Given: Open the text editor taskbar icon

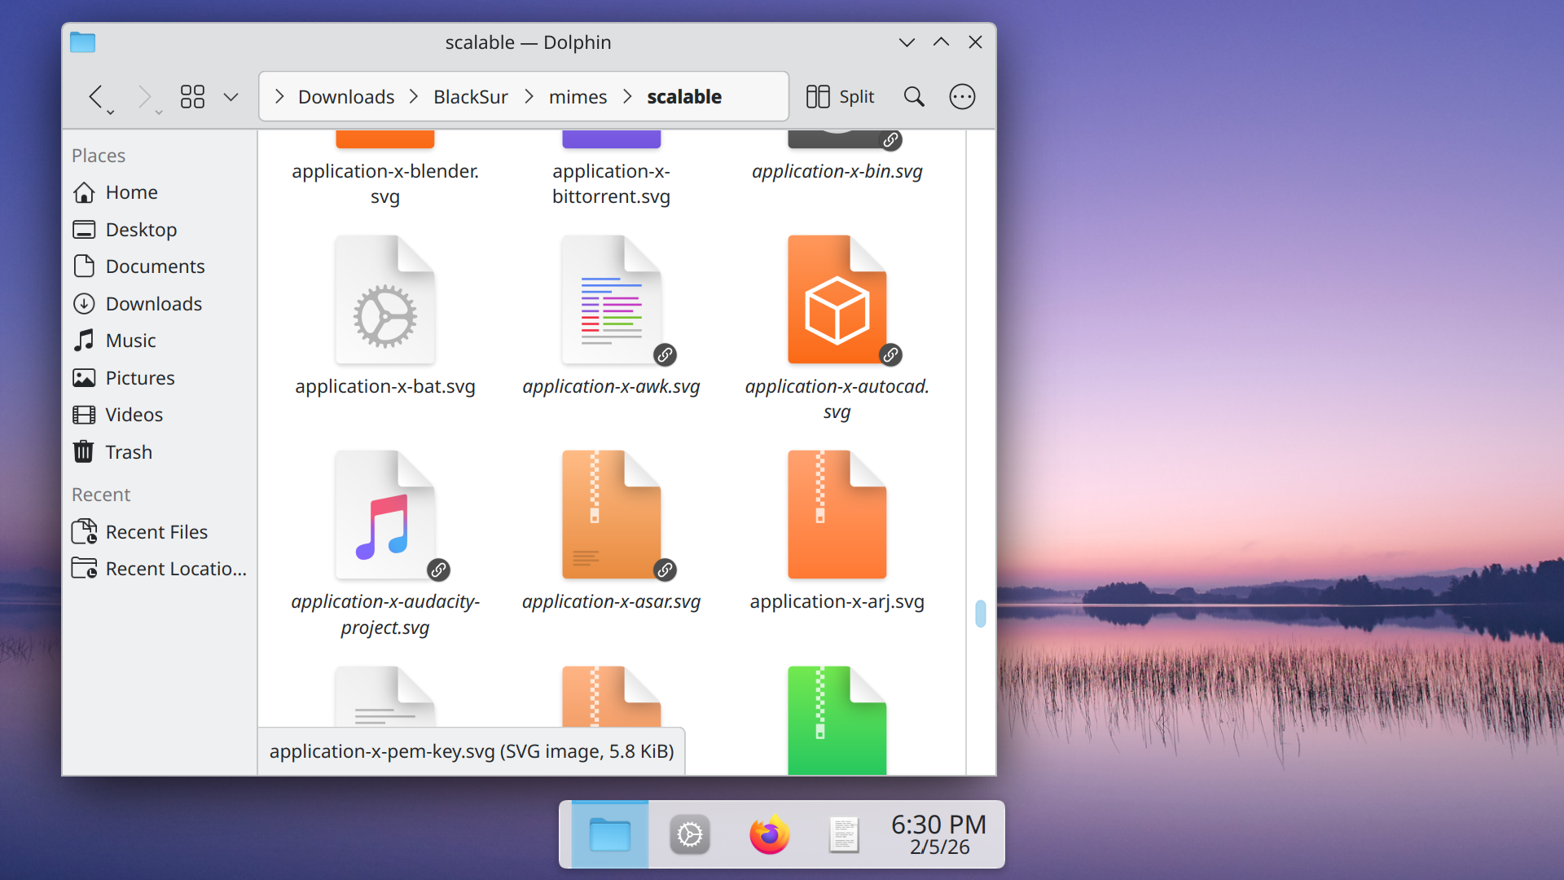Looking at the screenshot, I should (845, 835).
